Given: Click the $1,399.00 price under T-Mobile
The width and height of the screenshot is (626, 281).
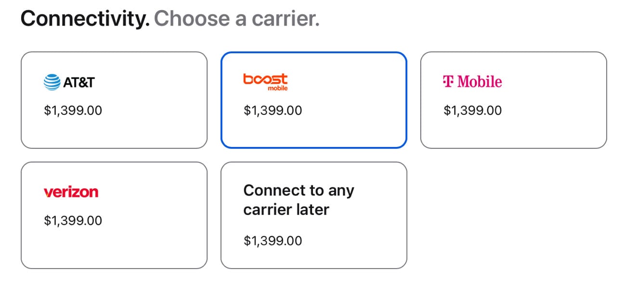Looking at the screenshot, I should pyautogui.click(x=473, y=111).
